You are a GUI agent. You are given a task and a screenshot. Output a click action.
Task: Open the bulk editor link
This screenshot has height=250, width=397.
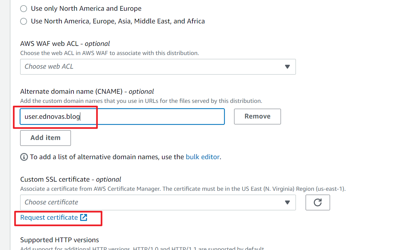(203, 157)
